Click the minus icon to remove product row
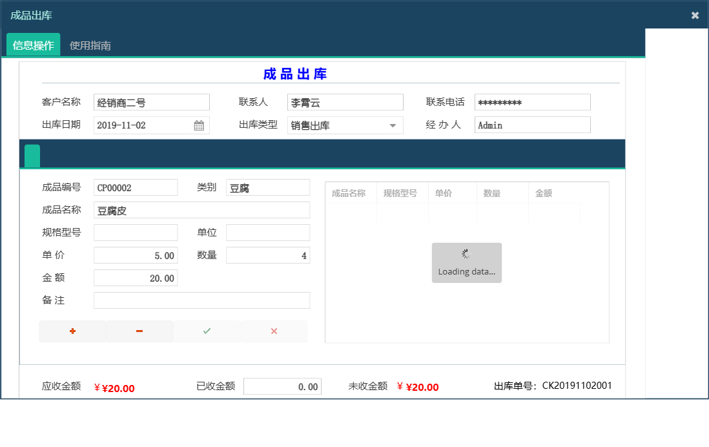Viewport: 709px width, 447px height. (x=139, y=331)
